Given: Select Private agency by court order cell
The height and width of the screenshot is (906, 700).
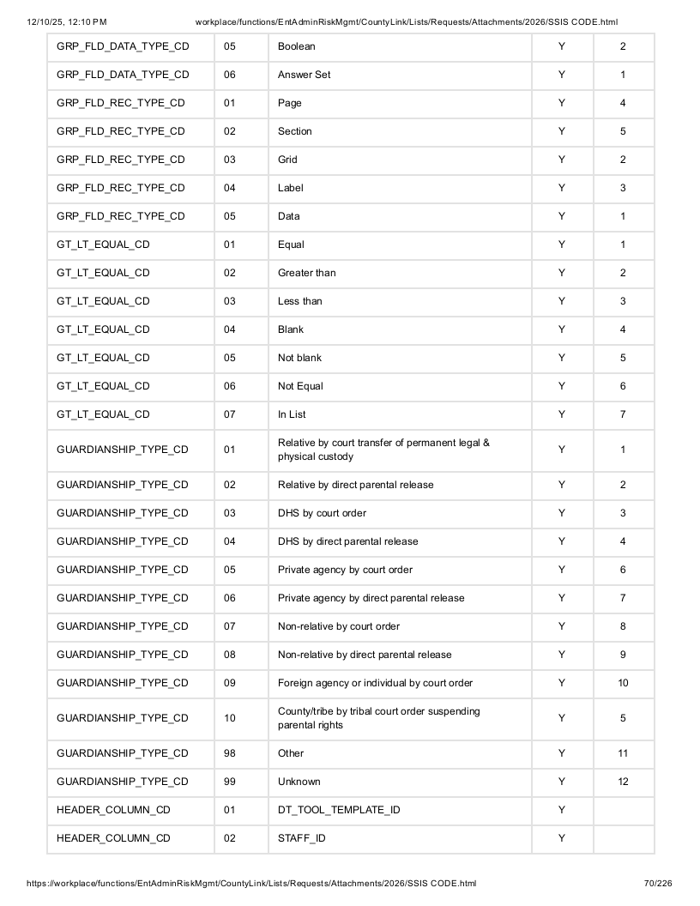Looking at the screenshot, I should [400, 570].
